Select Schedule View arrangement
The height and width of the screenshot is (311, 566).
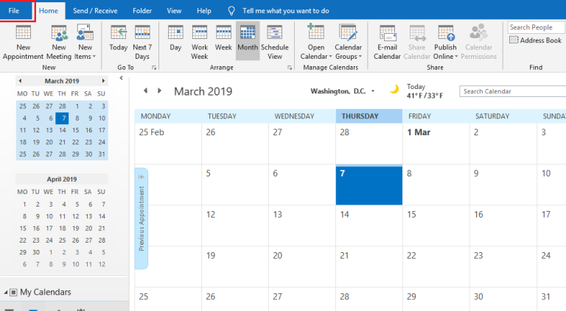click(x=274, y=42)
